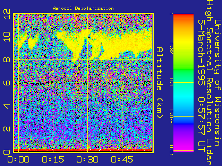Click the colorbar label '1'
The height and width of the screenshot is (166, 222).
click(171, 14)
